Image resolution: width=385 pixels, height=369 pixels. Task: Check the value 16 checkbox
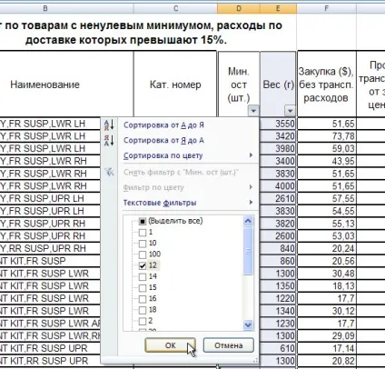pyautogui.click(x=143, y=299)
